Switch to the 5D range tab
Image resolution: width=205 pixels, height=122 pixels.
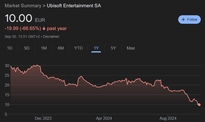[x=27, y=48]
